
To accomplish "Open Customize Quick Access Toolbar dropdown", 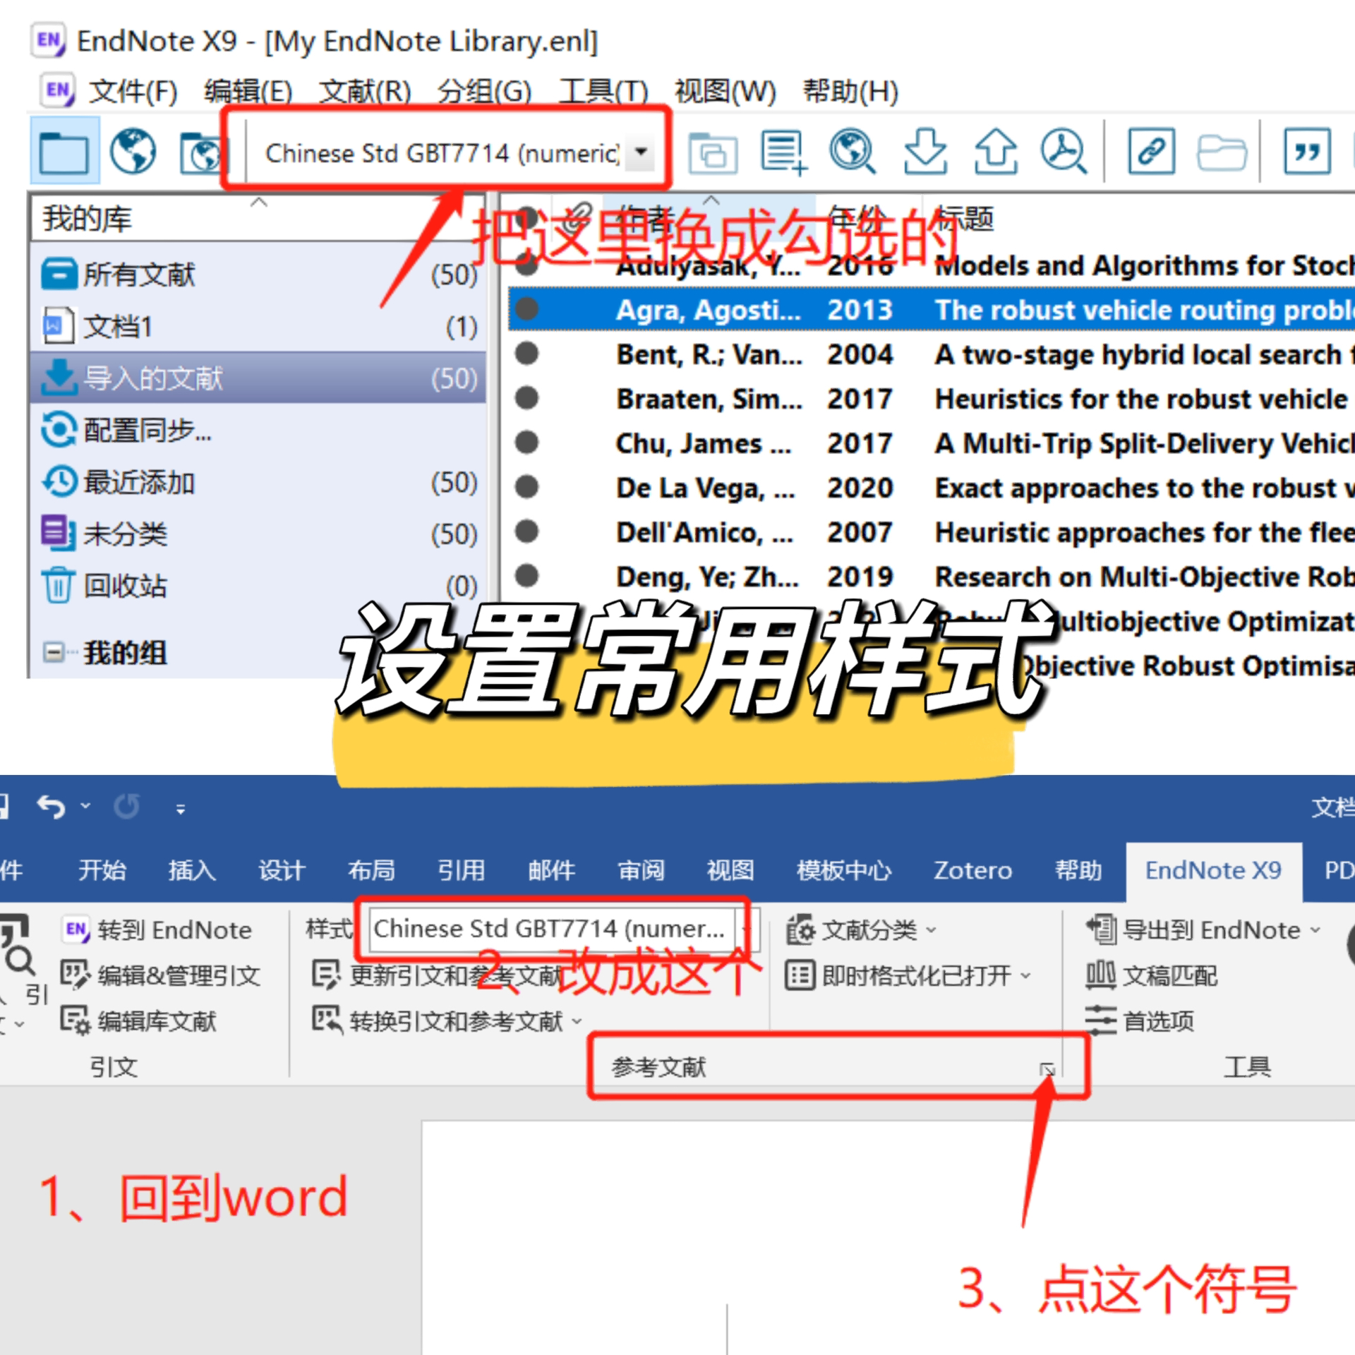I will coord(181,809).
